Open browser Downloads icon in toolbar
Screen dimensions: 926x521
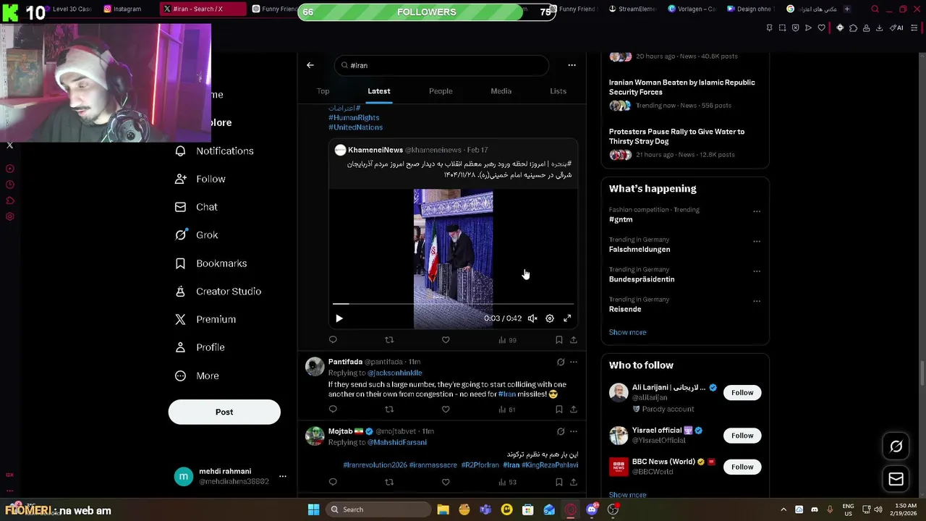pos(879,28)
